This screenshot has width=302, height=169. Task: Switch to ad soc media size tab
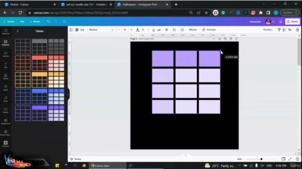pos(86,4)
